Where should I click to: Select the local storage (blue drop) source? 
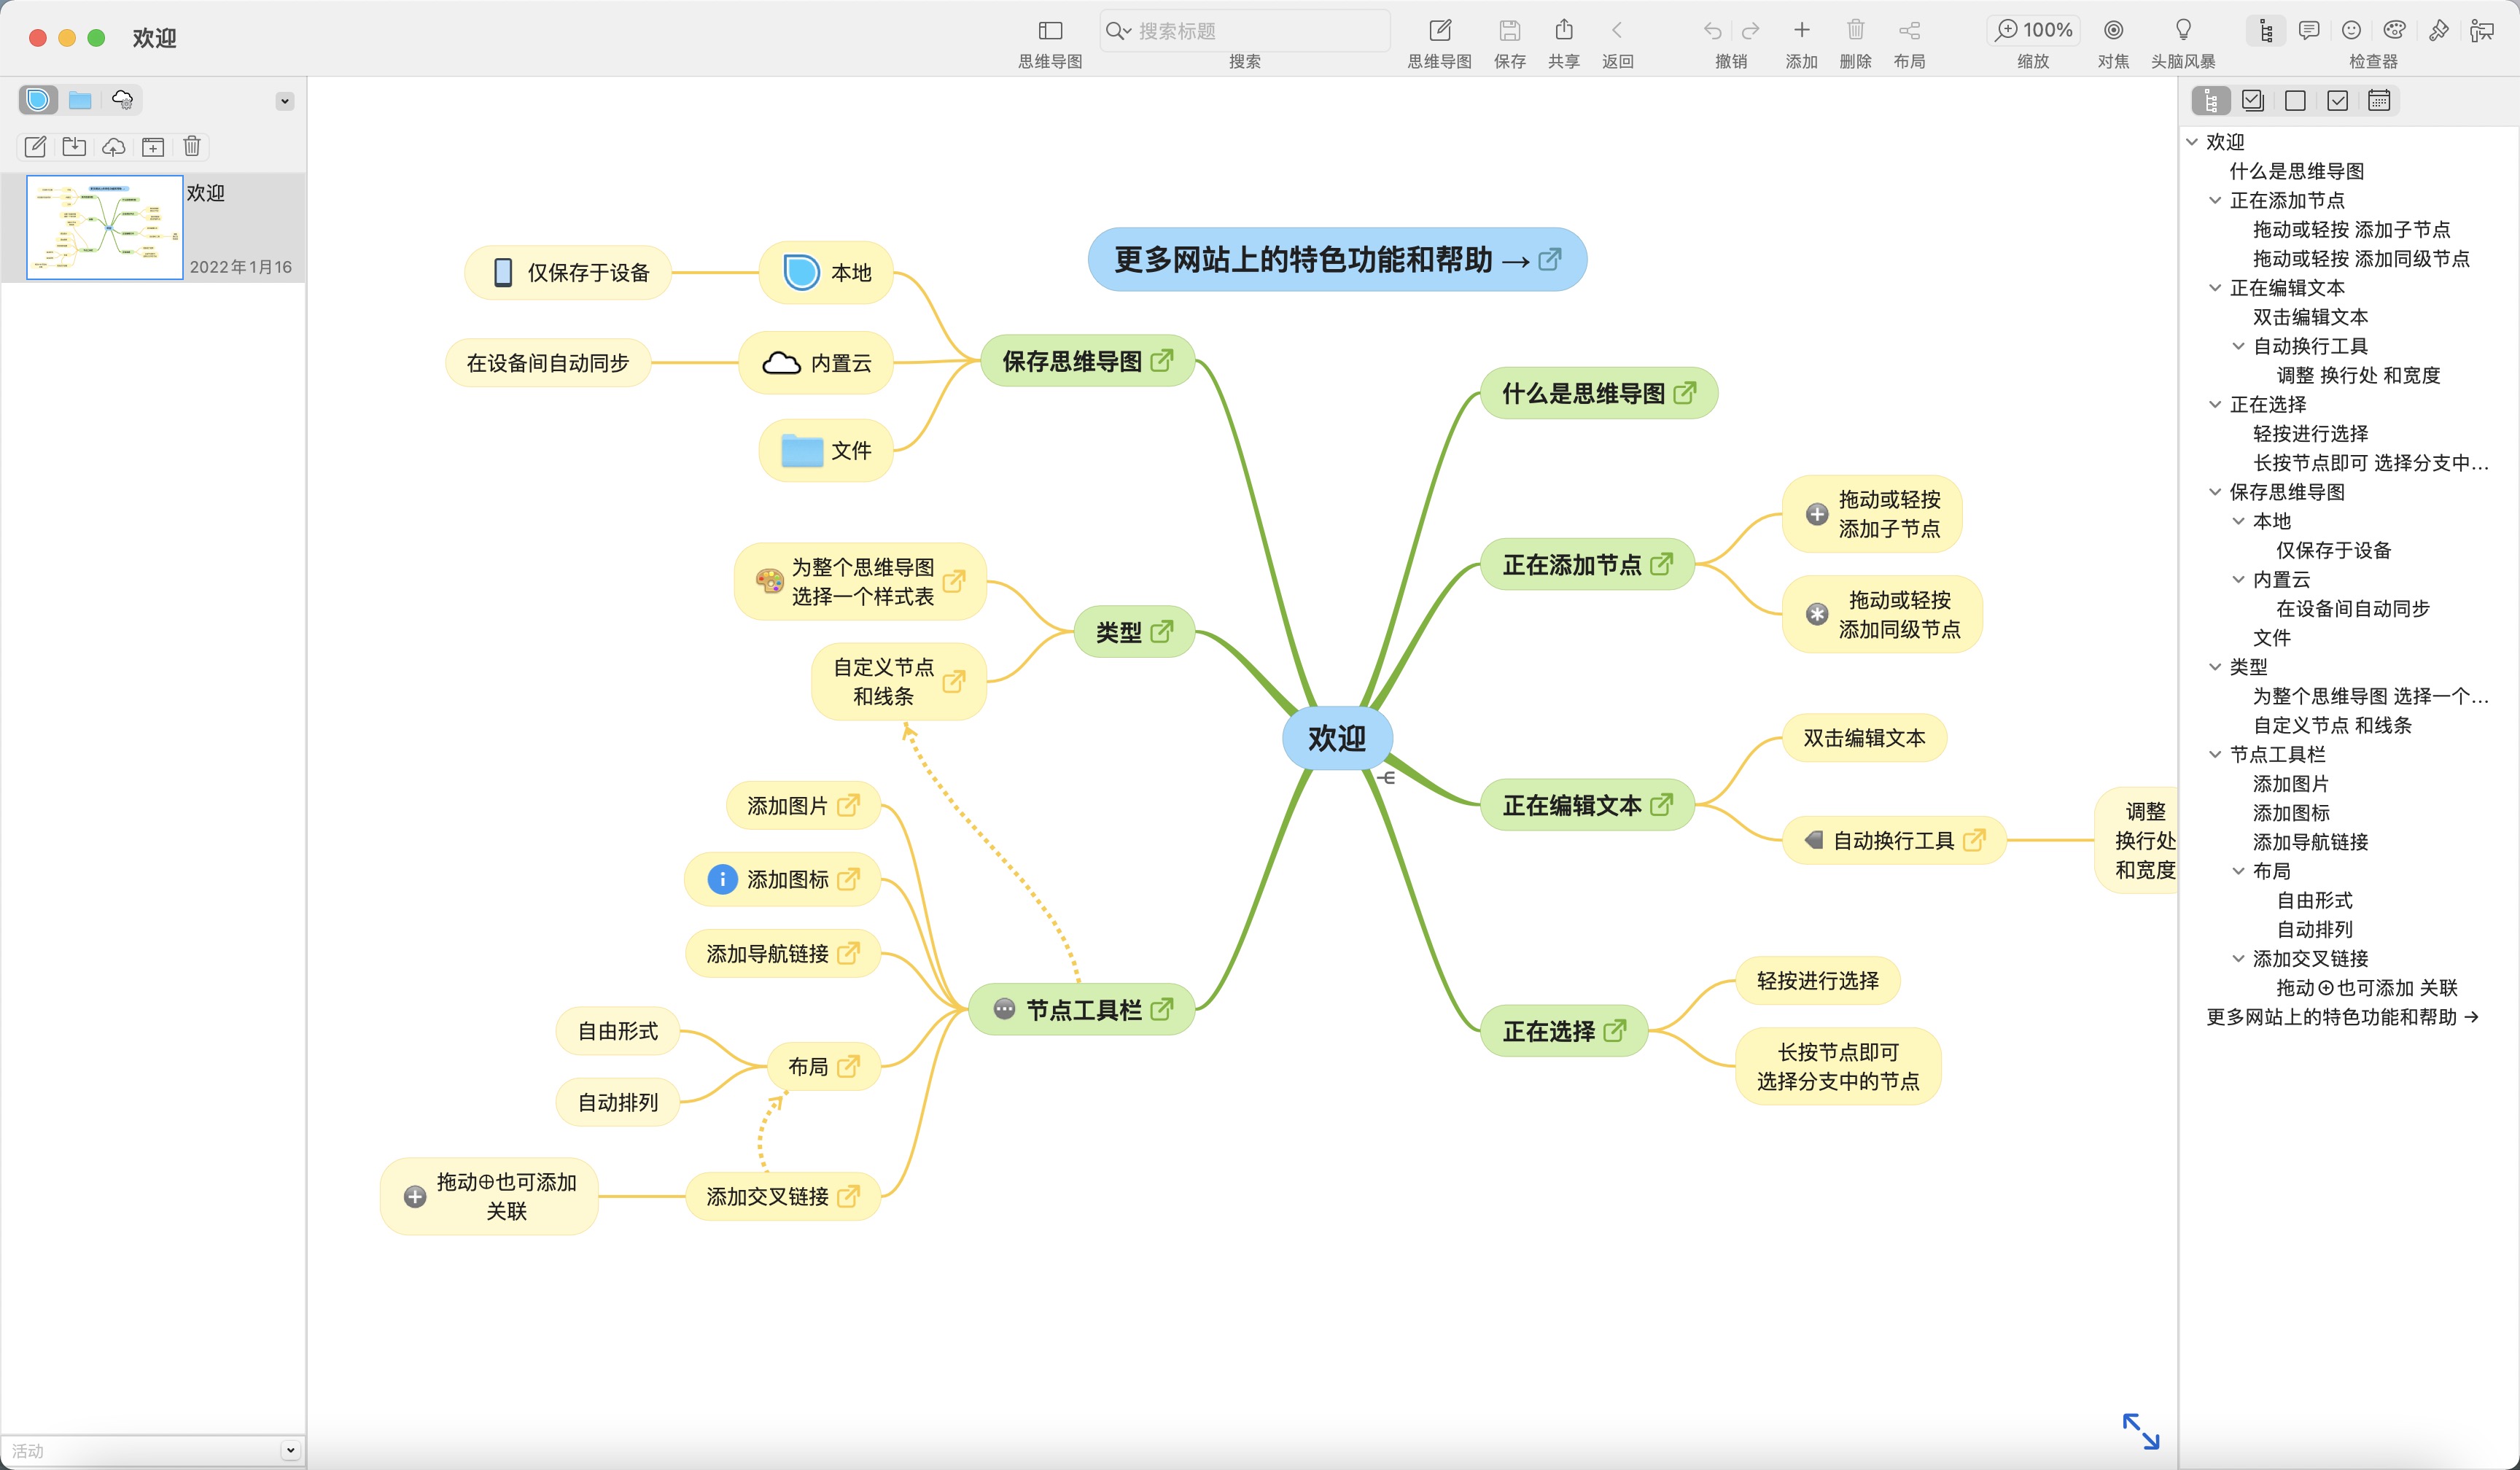38,100
